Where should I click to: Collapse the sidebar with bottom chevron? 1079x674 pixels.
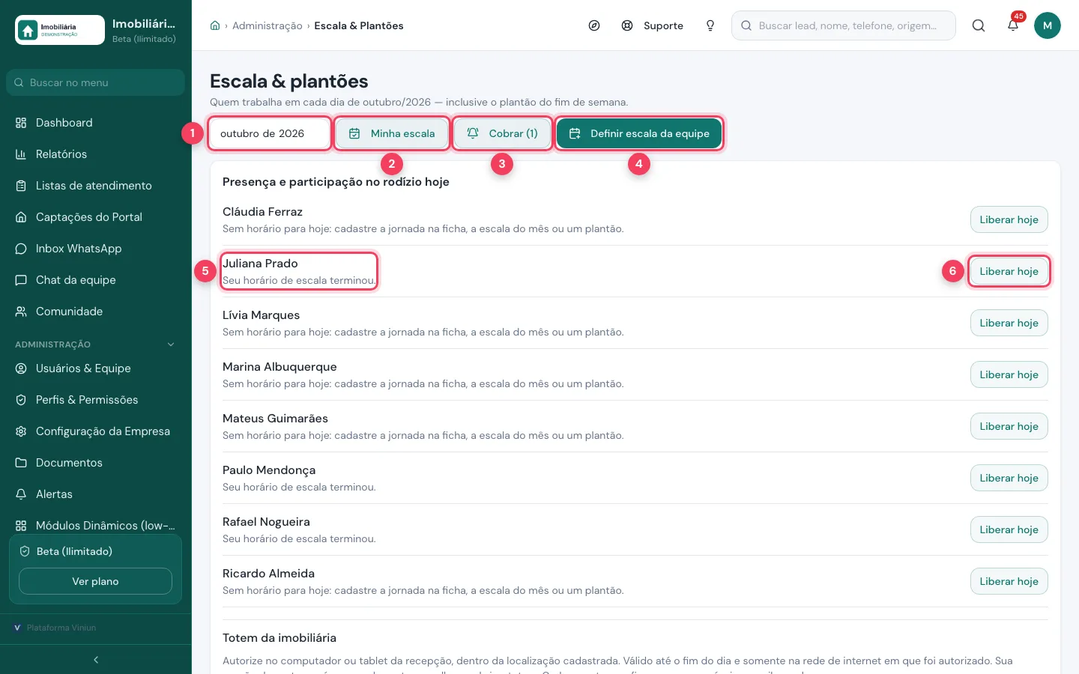click(96, 660)
